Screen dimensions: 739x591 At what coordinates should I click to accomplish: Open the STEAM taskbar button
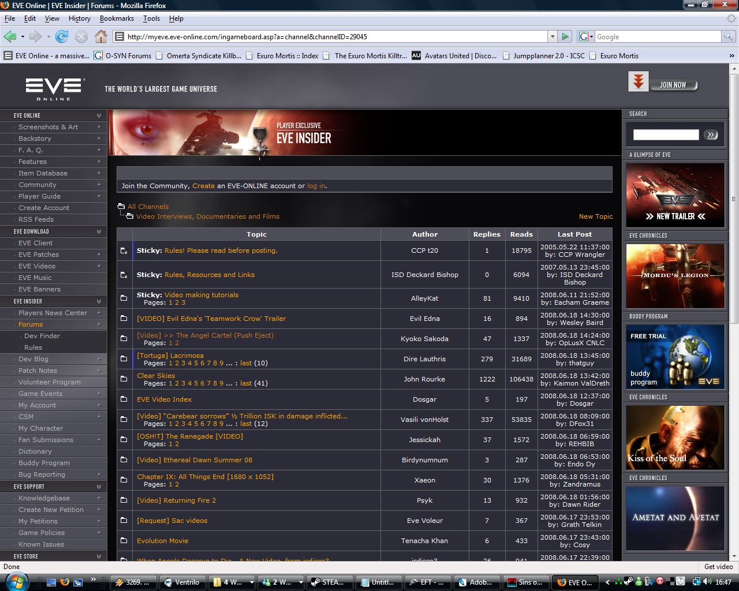[x=330, y=582]
